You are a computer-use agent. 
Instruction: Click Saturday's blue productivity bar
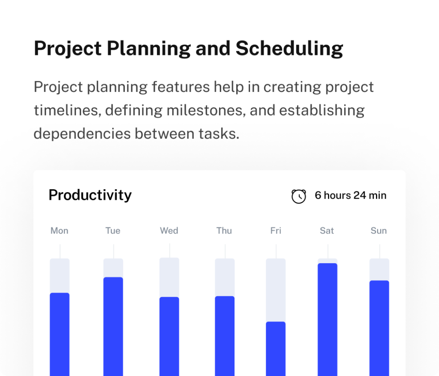(328, 319)
